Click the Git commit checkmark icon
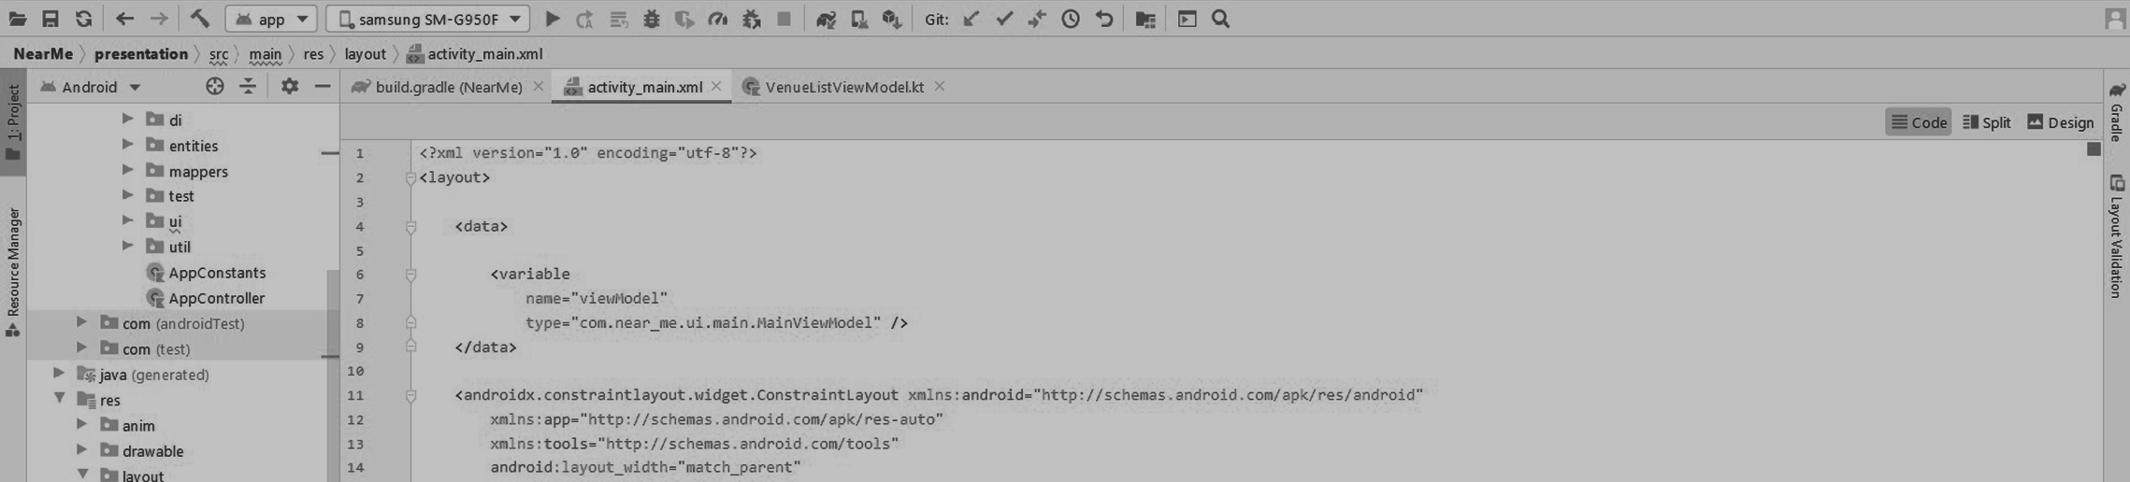 click(1004, 19)
